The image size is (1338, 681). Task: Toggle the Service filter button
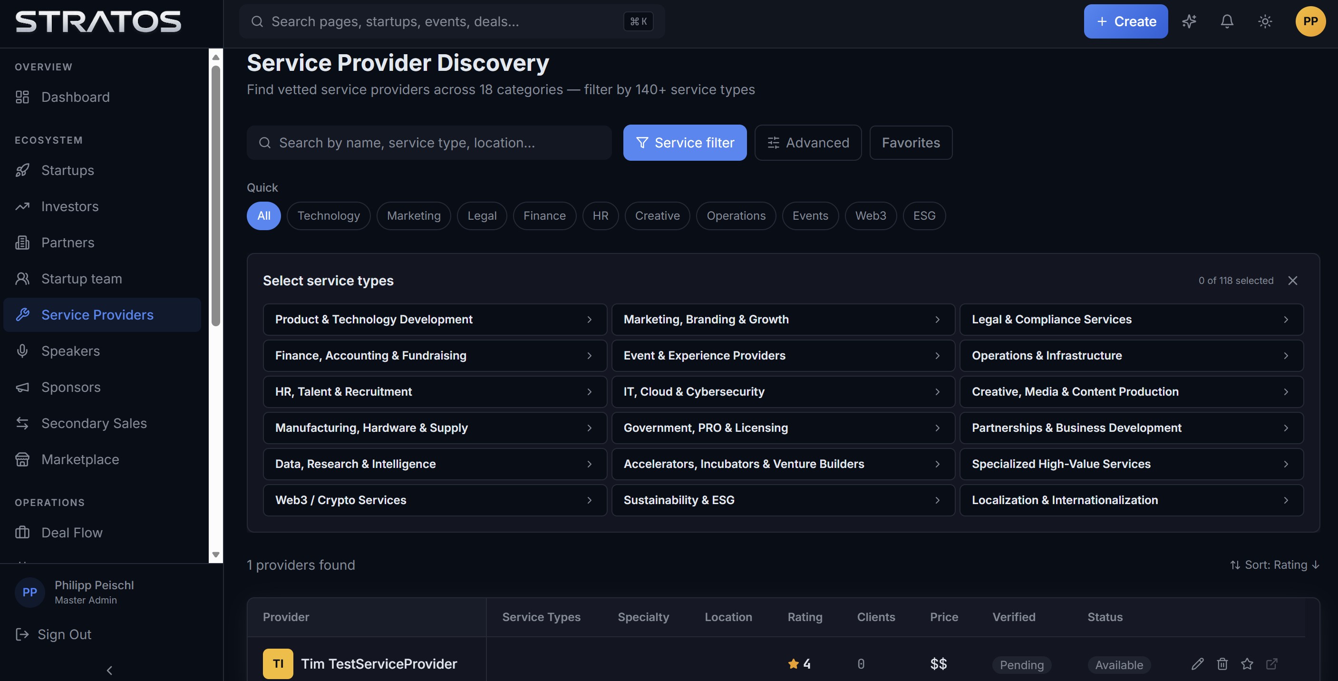click(685, 142)
